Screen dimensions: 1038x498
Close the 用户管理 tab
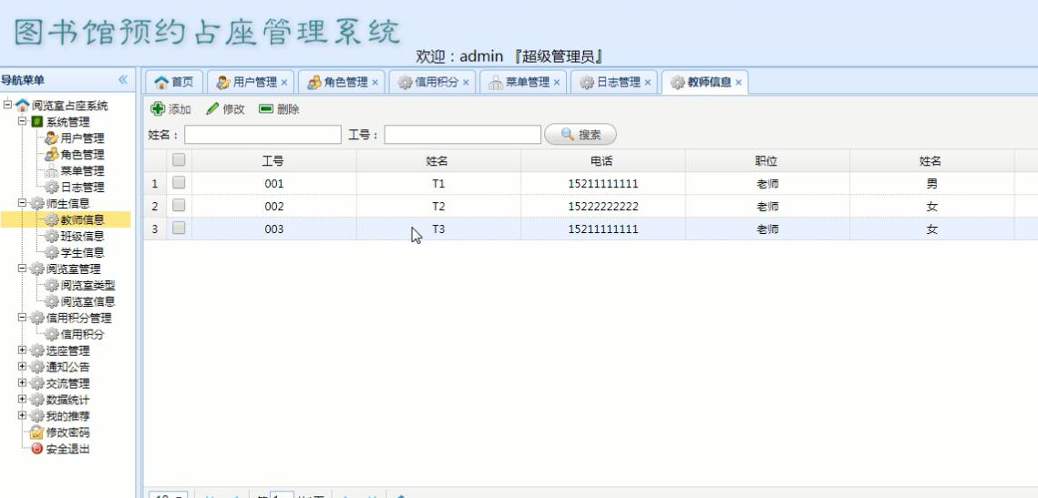click(x=284, y=83)
